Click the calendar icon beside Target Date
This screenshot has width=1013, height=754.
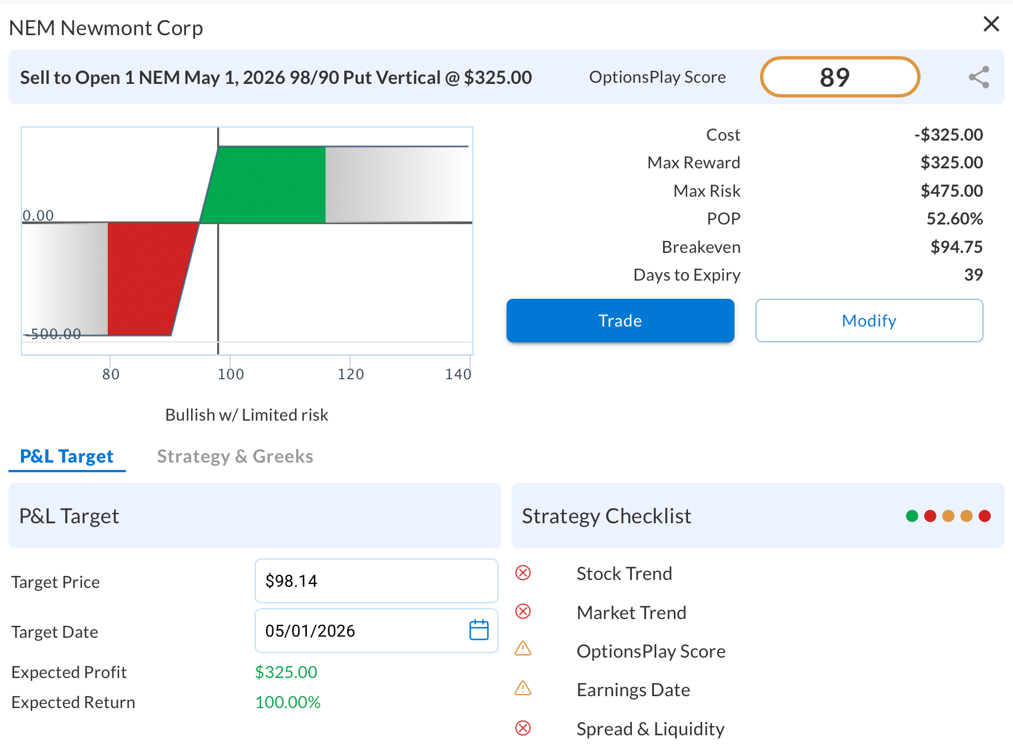click(478, 630)
